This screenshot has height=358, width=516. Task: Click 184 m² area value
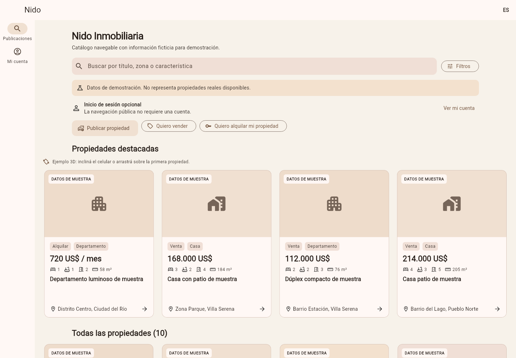[x=224, y=270]
